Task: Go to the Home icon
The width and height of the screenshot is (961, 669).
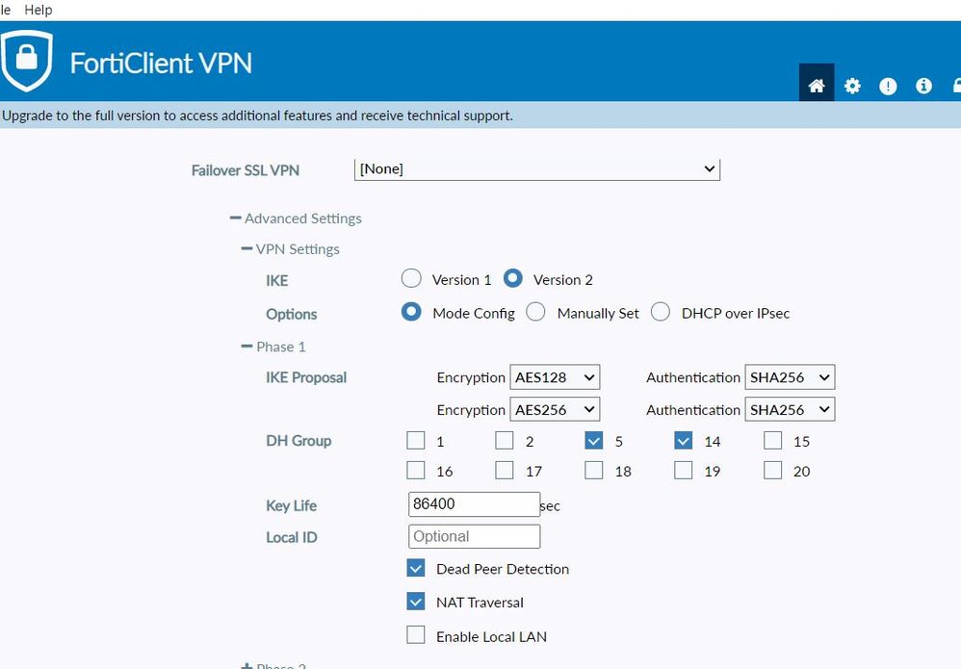Action: [x=816, y=85]
